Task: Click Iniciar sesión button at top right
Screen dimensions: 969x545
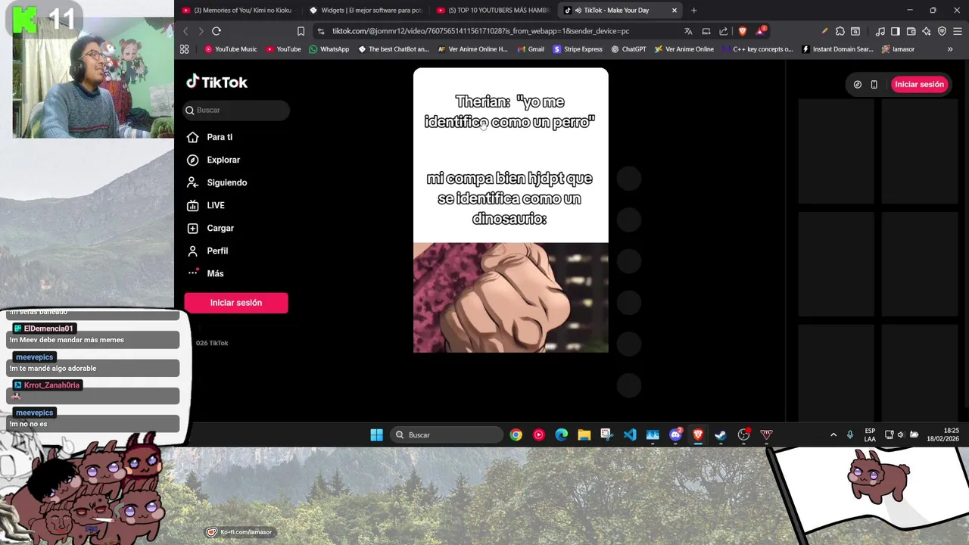Action: (x=919, y=84)
